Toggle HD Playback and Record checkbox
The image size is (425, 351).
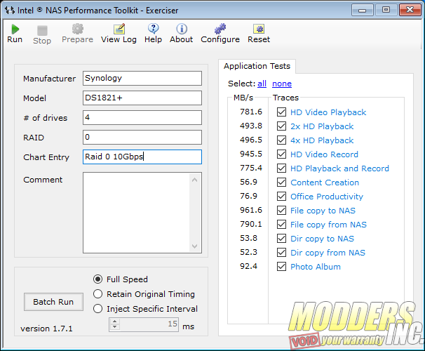[x=281, y=168]
